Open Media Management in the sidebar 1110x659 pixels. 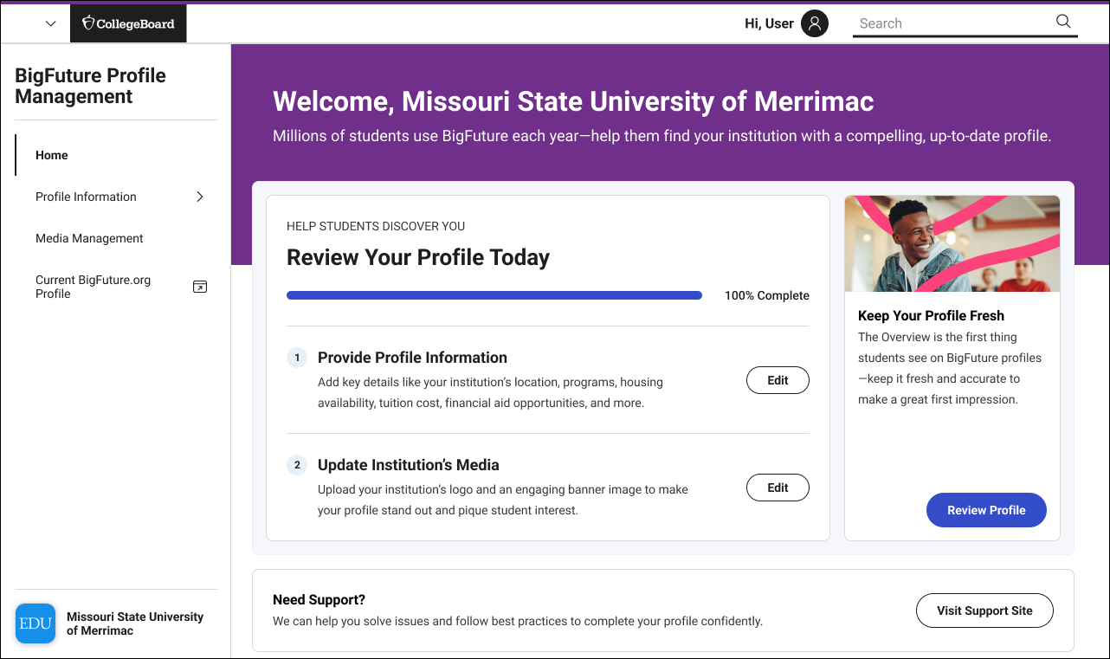coord(89,238)
